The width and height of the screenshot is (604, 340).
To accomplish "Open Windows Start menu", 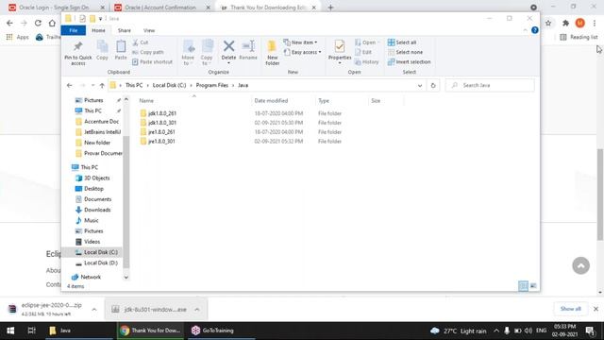I will point(10,331).
